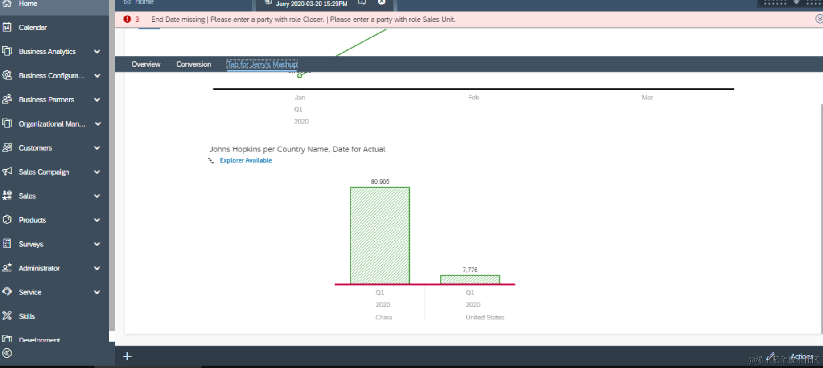This screenshot has width=823, height=368.
Task: Select Tab for Jerry's Mashup
Action: [262, 64]
